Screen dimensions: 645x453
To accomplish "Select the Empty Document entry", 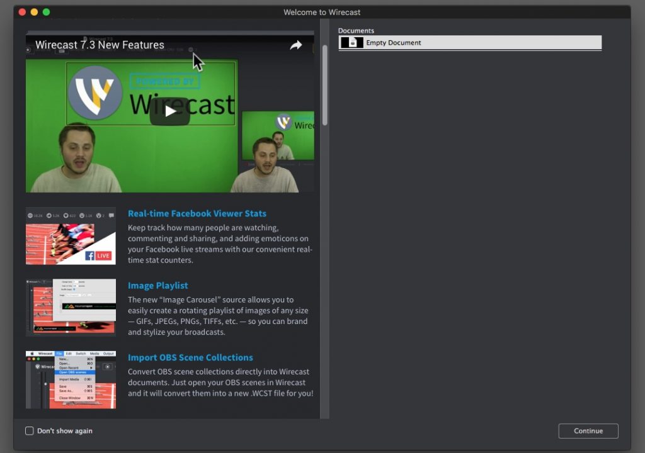I will [x=470, y=42].
